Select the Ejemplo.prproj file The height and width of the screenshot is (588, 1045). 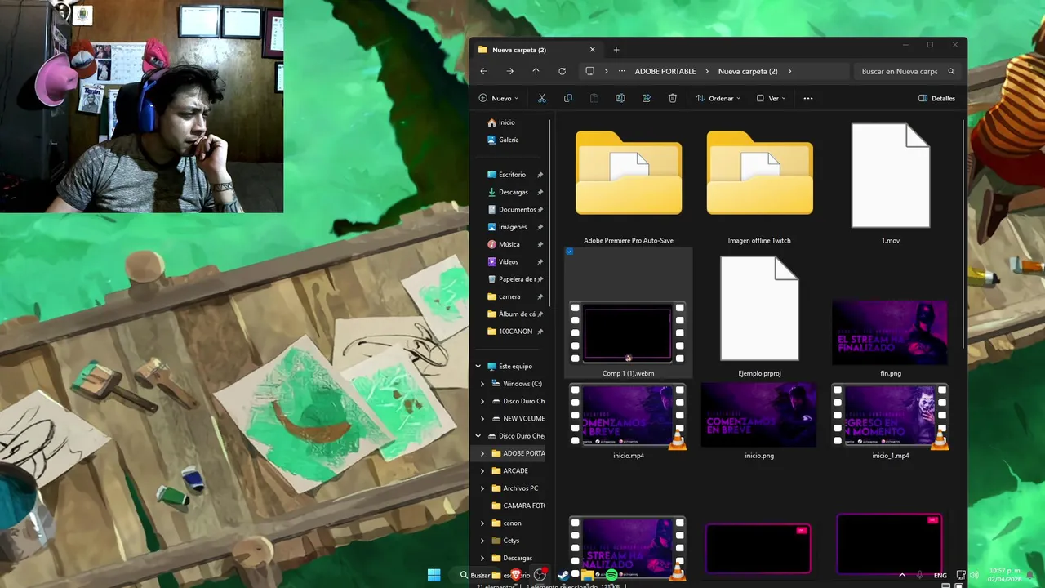point(759,317)
